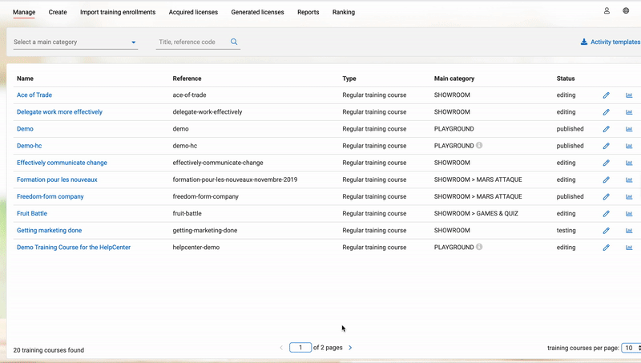
Task: Edit Formation pour les nouveaux course
Action: point(606,179)
